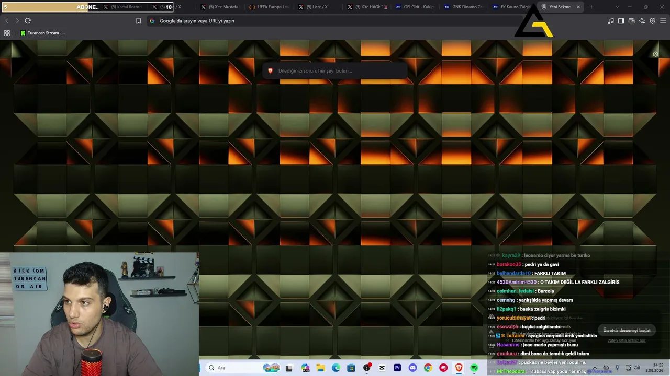Screen dimensions: 670x376
Task: Go forward with the browser forward arrow
Action: point(17,21)
